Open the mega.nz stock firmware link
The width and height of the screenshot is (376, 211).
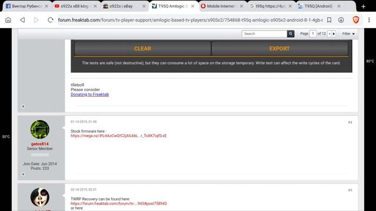pos(119,135)
